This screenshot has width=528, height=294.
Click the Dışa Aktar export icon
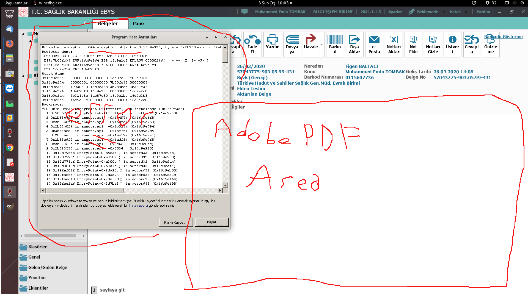355,44
